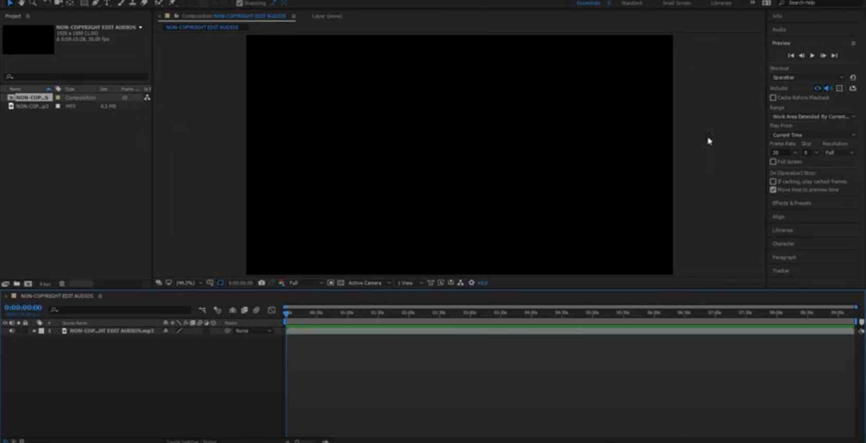866x443 pixels.
Task: Select the Eraser tool
Action: coord(144,3)
